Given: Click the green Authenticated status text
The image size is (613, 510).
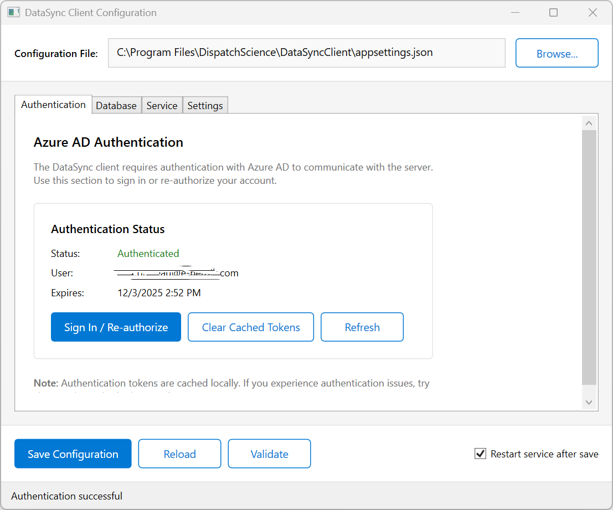Looking at the screenshot, I should click(x=148, y=253).
